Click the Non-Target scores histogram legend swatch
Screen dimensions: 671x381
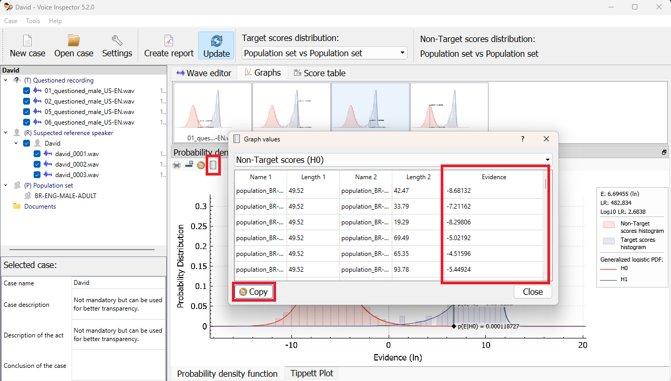608,224
